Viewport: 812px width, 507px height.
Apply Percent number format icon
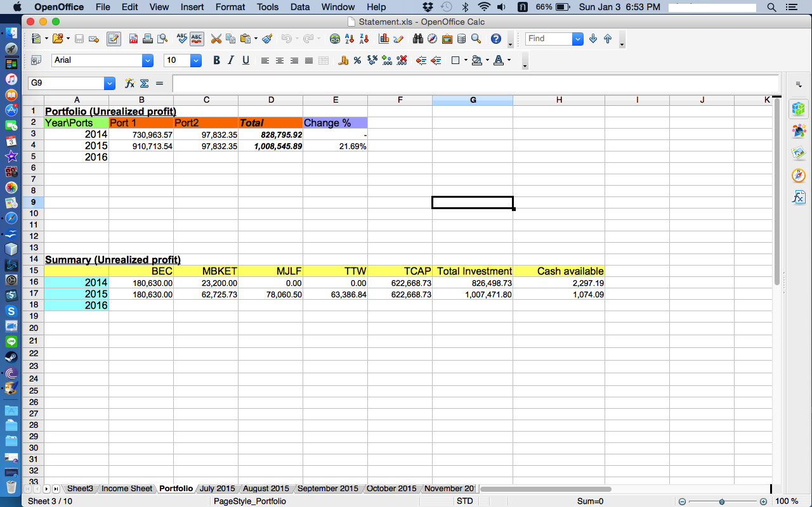357,60
